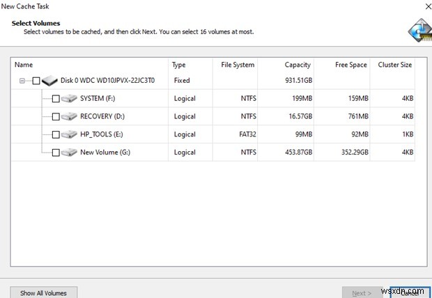Click the Disk 0 hard drive icon
432x298 pixels.
click(49, 81)
